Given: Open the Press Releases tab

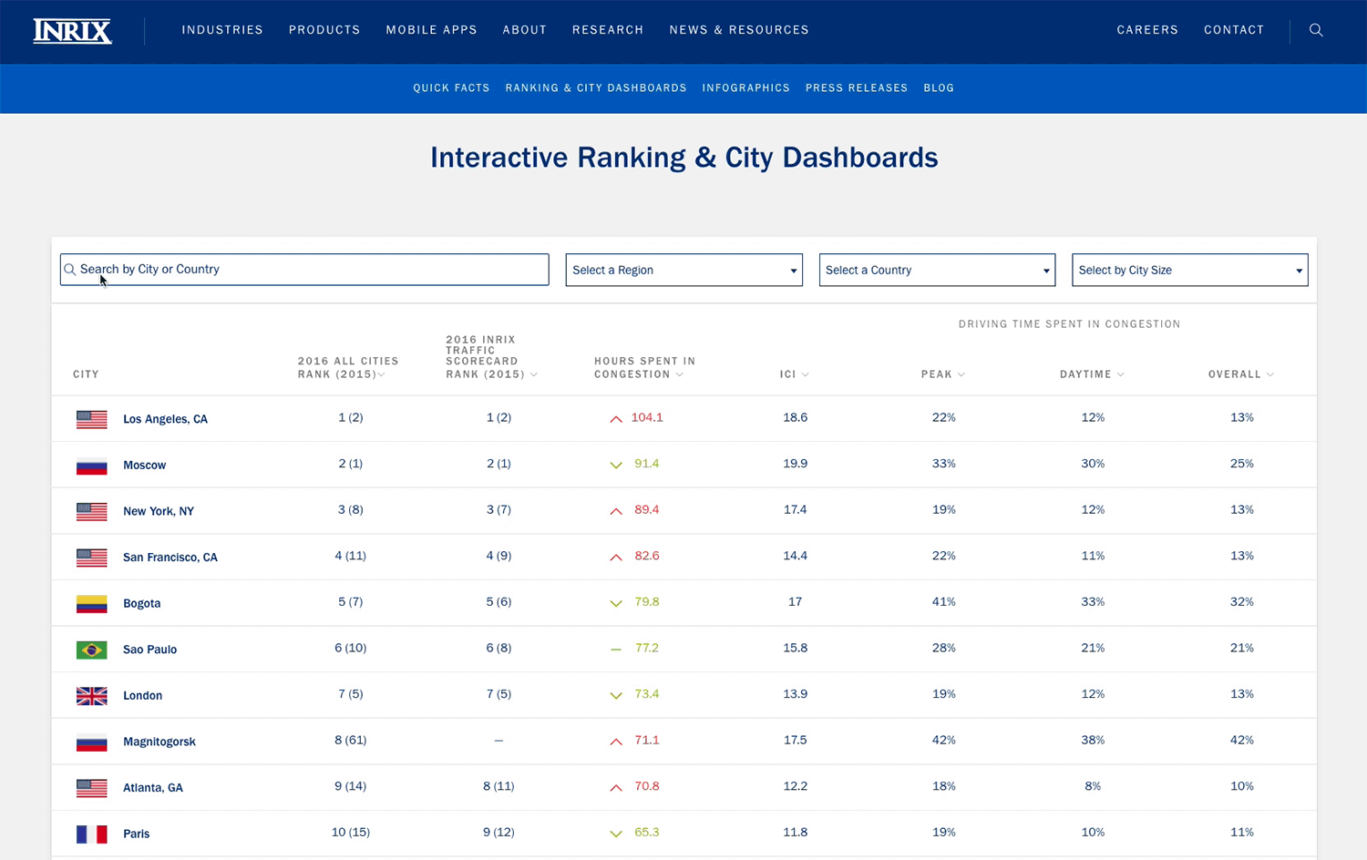Looking at the screenshot, I should tap(857, 88).
